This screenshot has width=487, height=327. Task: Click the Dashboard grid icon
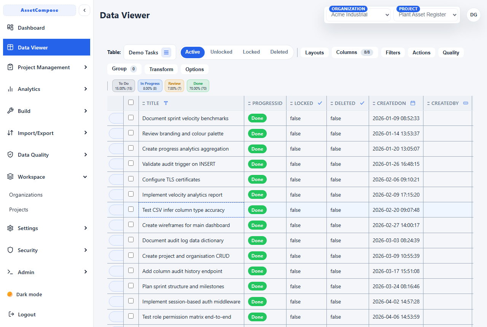click(x=10, y=27)
